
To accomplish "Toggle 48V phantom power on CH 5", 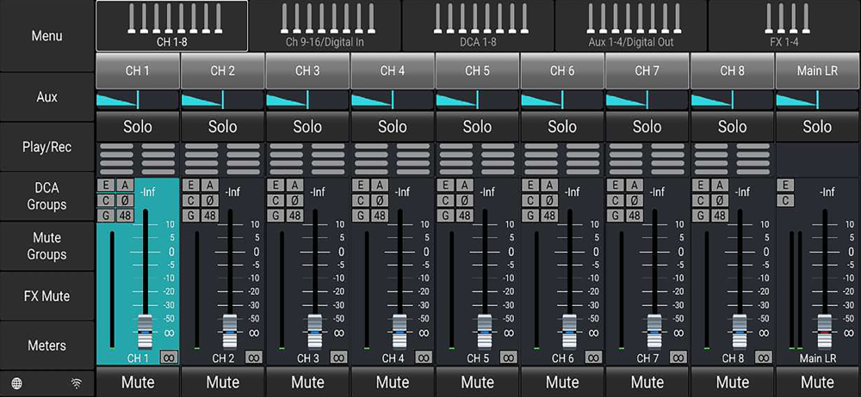I will (x=465, y=216).
